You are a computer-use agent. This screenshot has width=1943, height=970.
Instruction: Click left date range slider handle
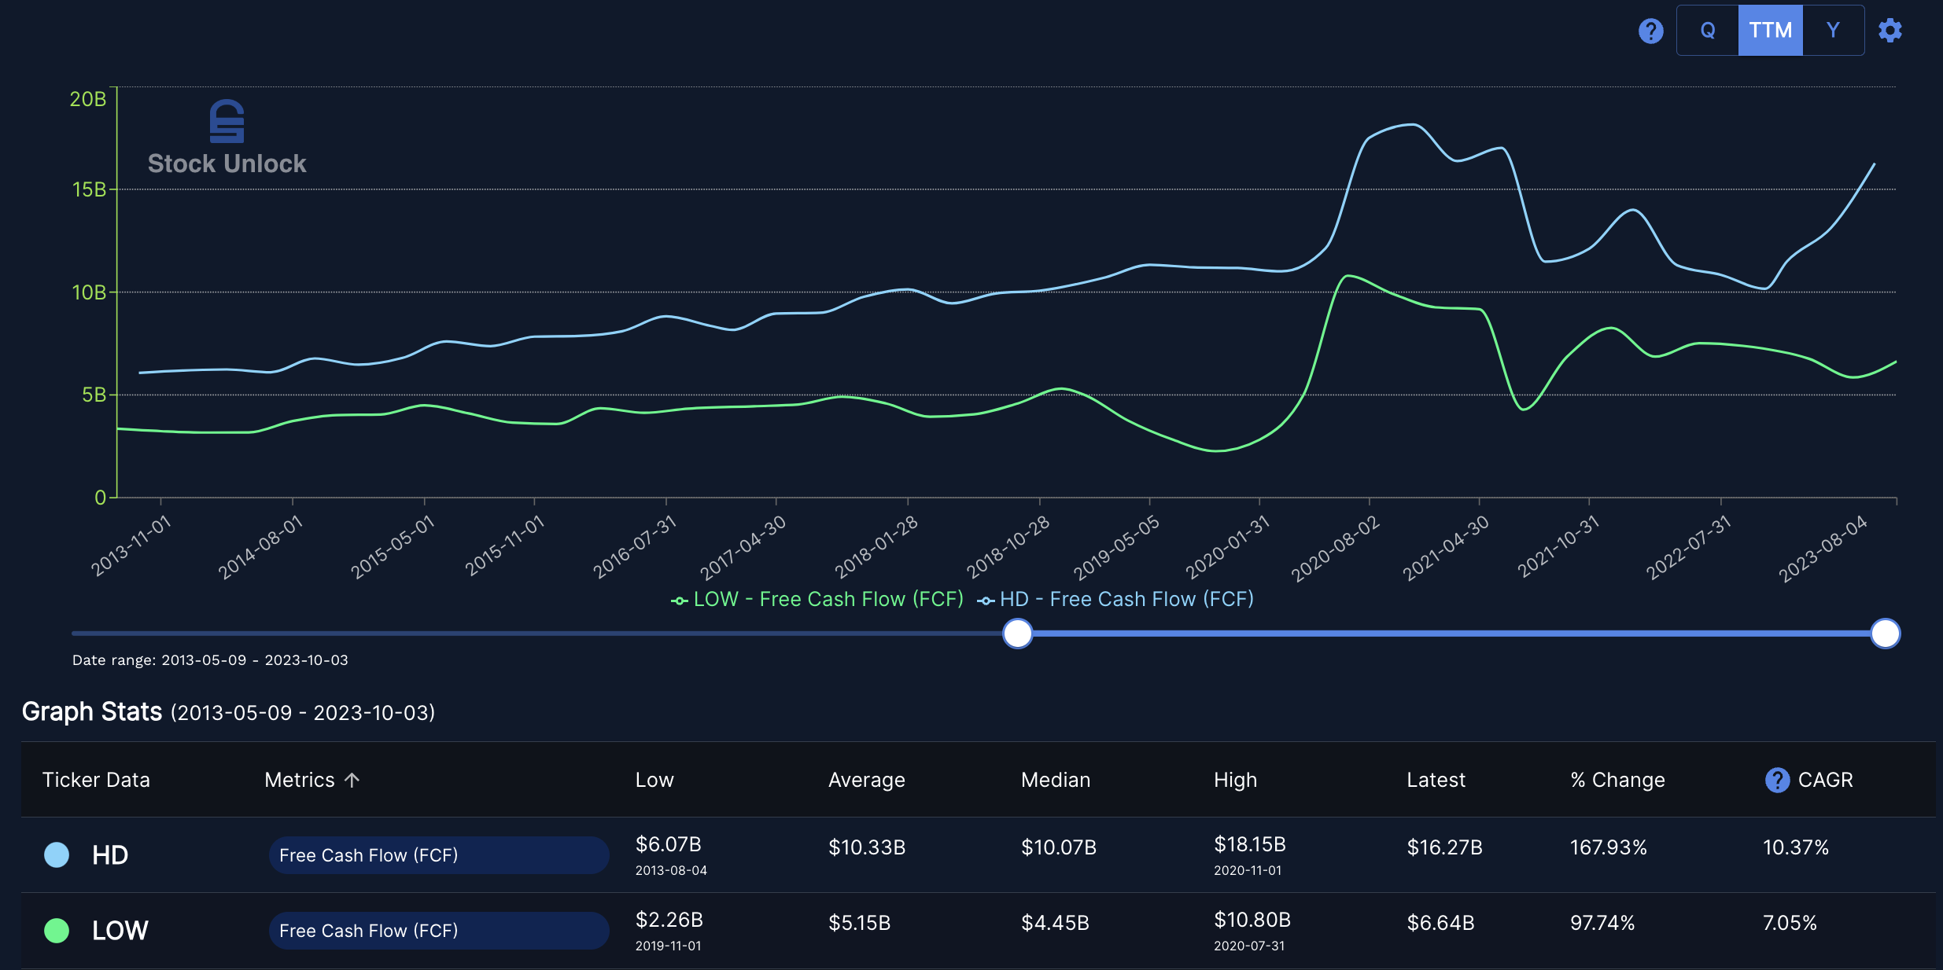1017,634
